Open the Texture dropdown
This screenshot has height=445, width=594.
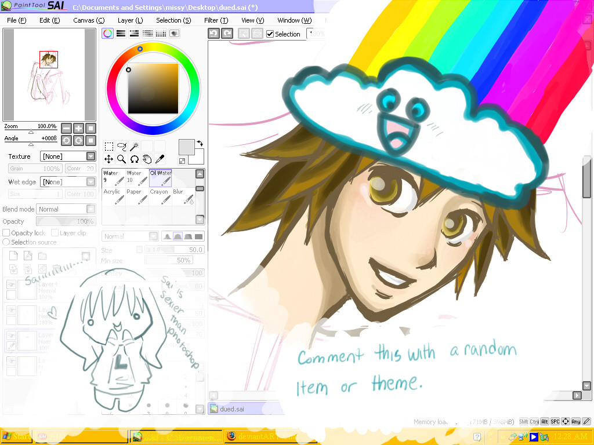click(68, 156)
